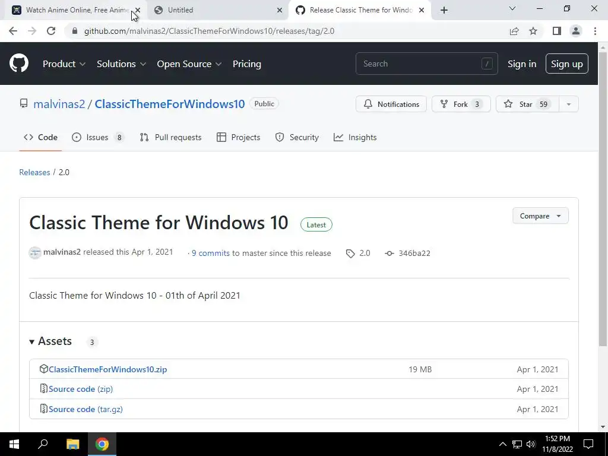
Task: Open the notification center icon
Action: click(588, 444)
